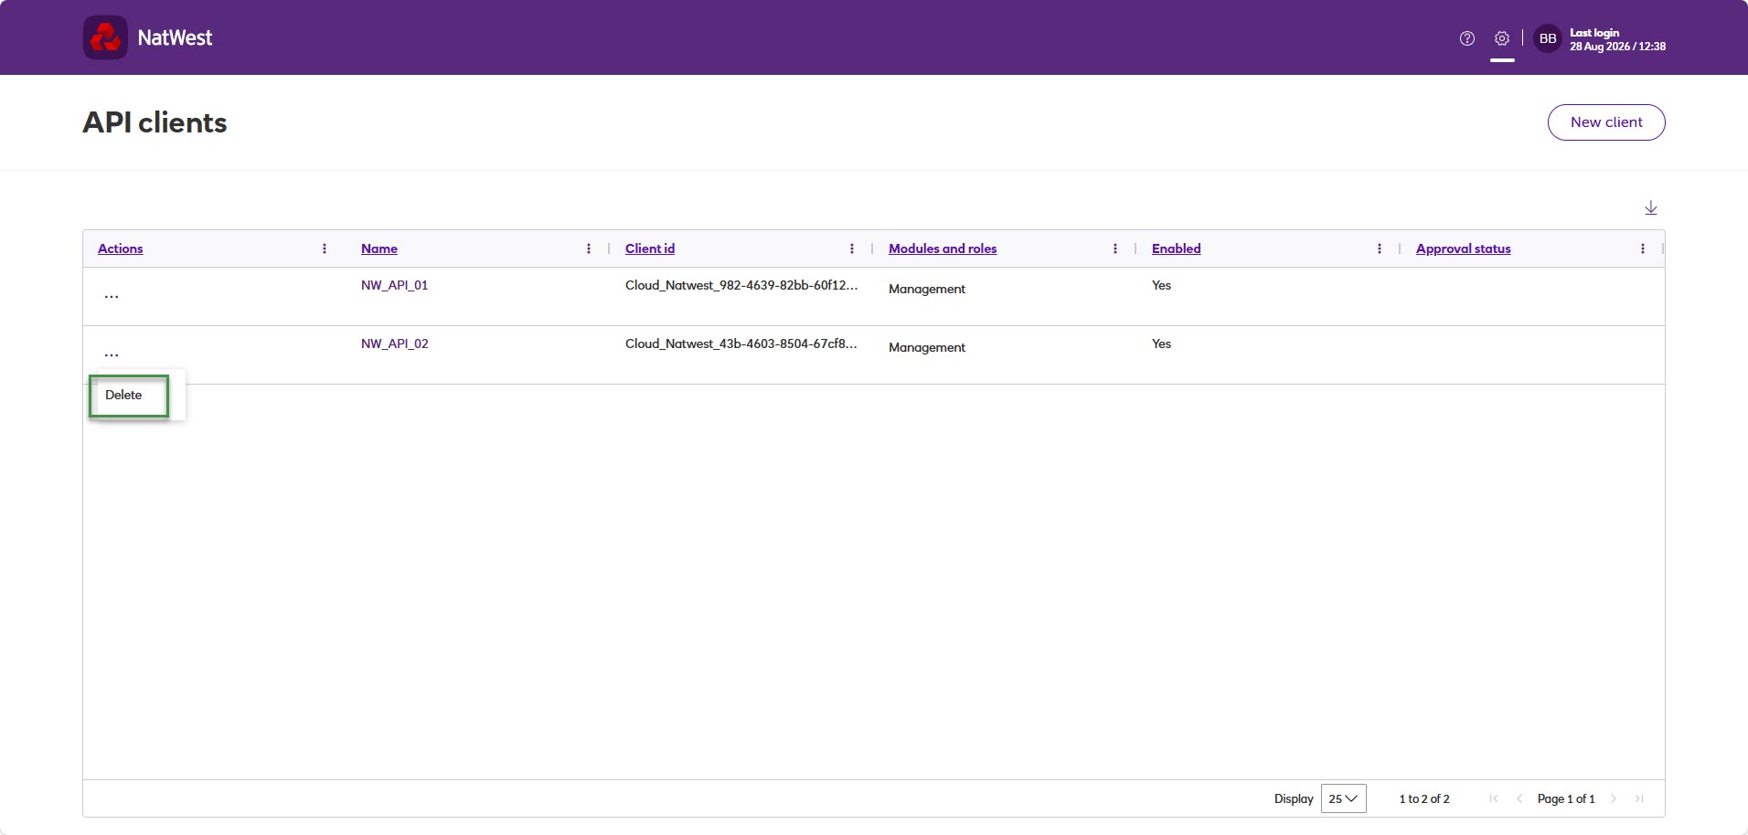The height and width of the screenshot is (835, 1748).
Task: Open Name column options menu dots
Action: click(x=589, y=248)
